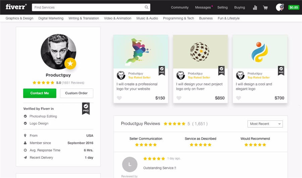Select Programming & Tech category

tap(179, 18)
